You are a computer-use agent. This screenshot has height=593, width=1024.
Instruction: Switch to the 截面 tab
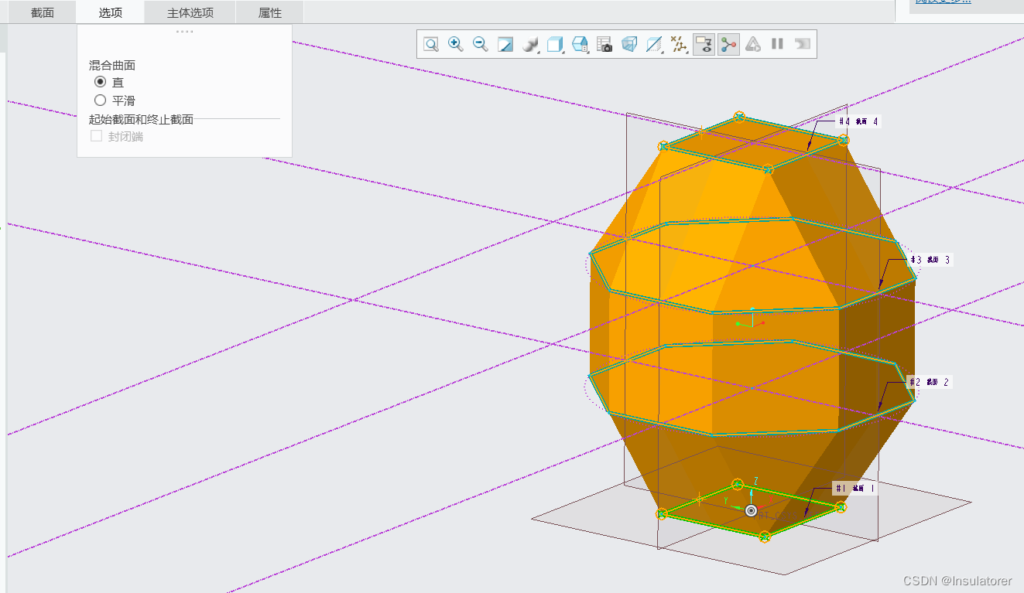[x=43, y=12]
